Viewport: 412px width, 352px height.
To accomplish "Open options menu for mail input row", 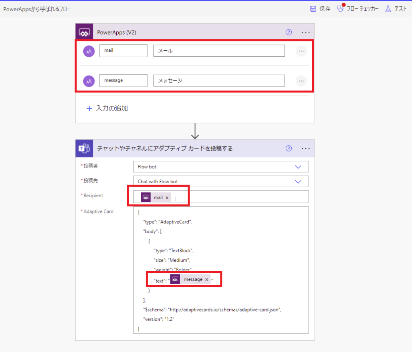I will point(301,51).
